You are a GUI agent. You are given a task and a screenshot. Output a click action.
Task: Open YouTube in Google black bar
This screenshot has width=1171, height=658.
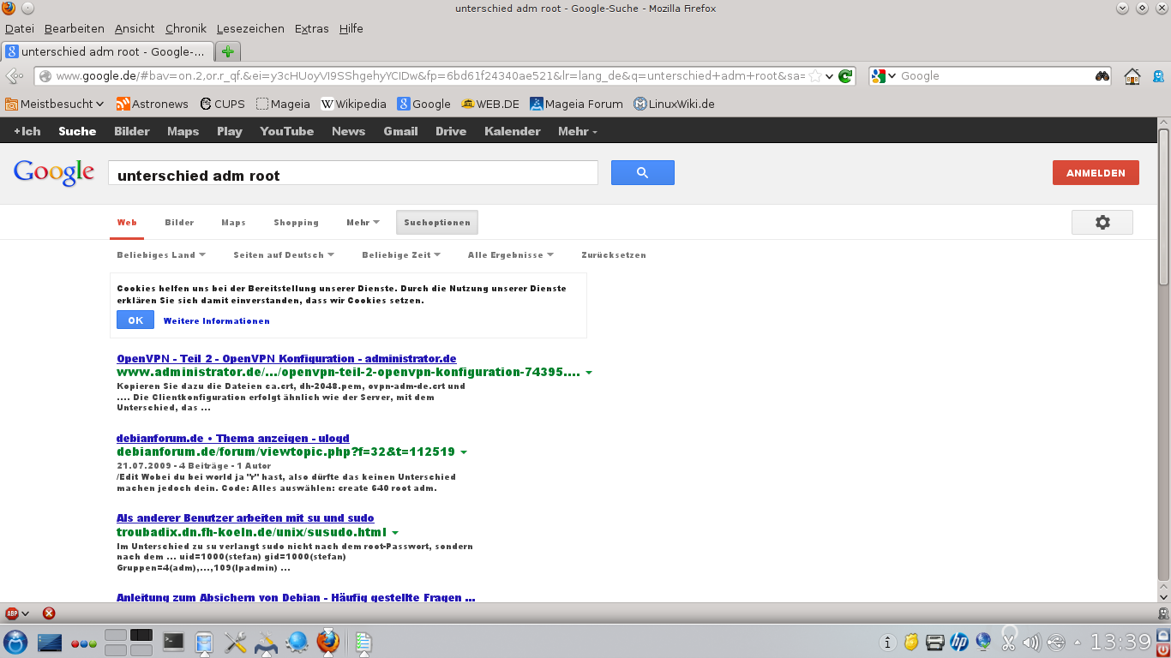[287, 131]
